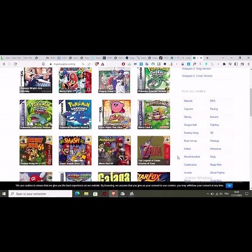252x252 pixels.
Task: Click the red Opera-style extension icon
Action: 123,64
